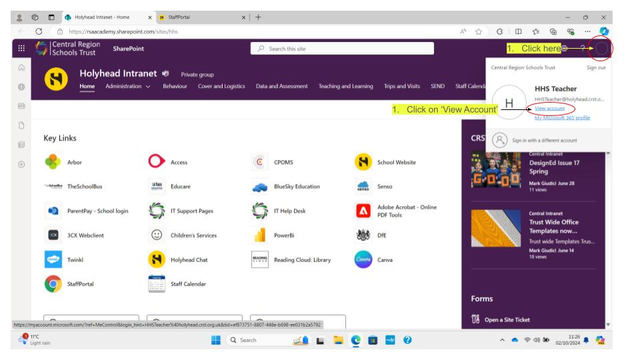The image size is (640, 360).
Task: Open the Twinkl icon
Action: (x=53, y=259)
